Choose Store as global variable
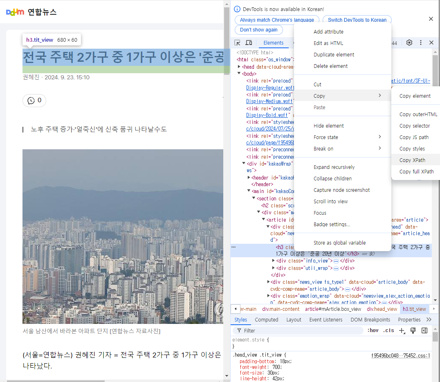 [x=343, y=243]
